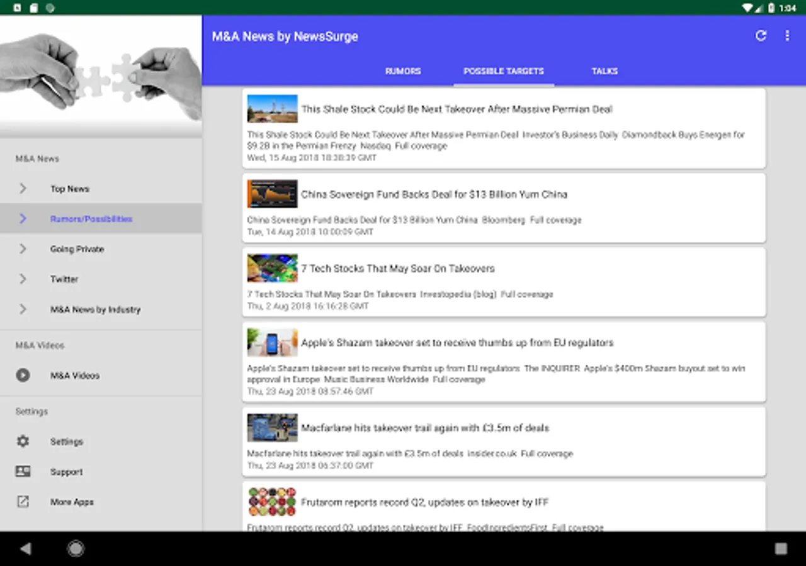Viewport: 806px width, 566px height.
Task: Click Macfarlane summary mentioning insider.co.uk
Action: [x=410, y=453]
